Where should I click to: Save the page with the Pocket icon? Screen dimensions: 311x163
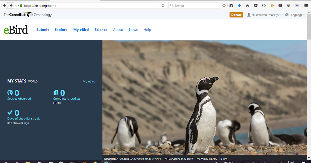[x=256, y=5]
